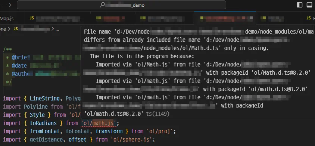Viewport: 315px width, 146px height.
Task: Click 'differs from already included file name' text
Action: point(142,40)
